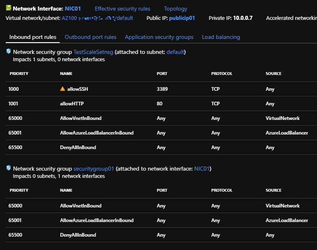Image resolution: width=317 pixels, height=250 pixels.
Task: Select the Inbound port rules tab
Action: [x=33, y=37]
